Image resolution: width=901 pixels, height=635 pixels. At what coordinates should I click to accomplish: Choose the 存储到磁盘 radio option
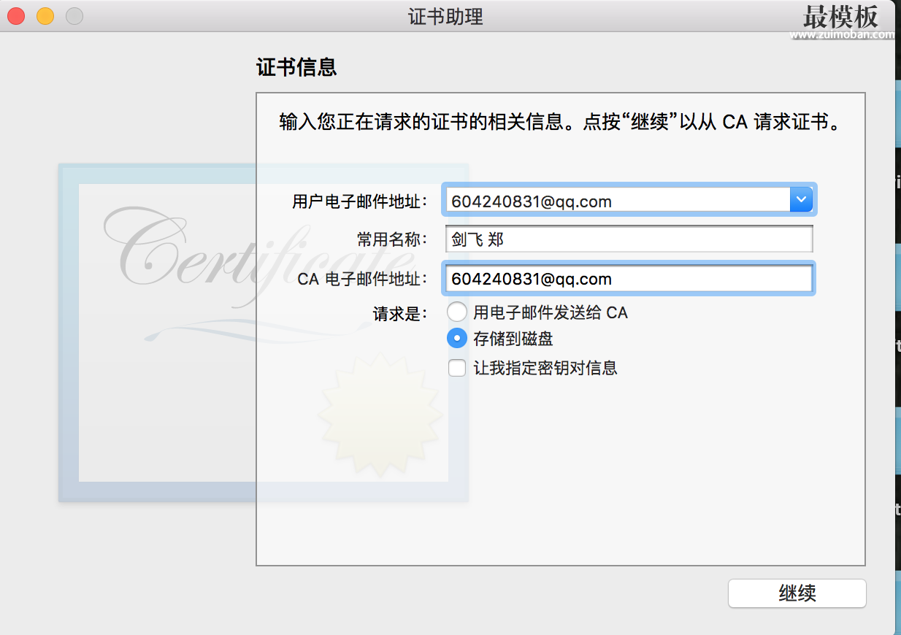(457, 339)
